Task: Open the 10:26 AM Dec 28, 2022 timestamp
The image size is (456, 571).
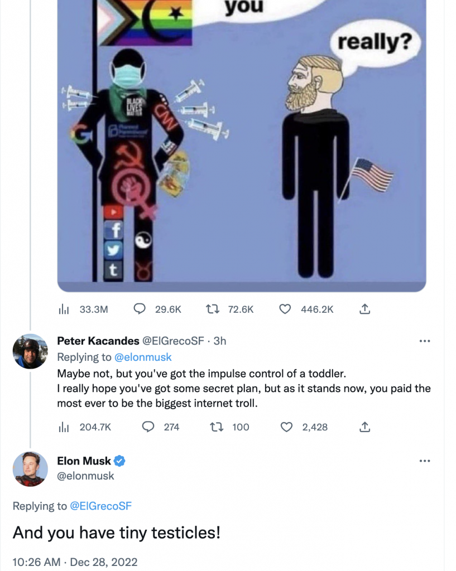Action: 74,562
